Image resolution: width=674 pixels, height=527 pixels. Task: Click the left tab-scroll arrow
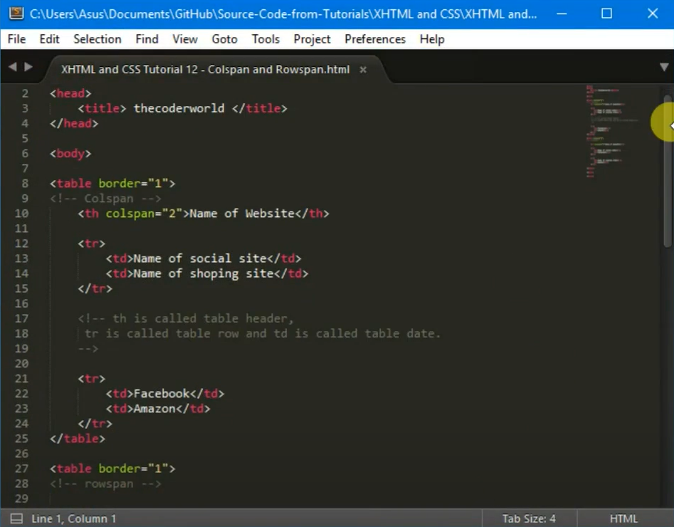click(x=11, y=66)
